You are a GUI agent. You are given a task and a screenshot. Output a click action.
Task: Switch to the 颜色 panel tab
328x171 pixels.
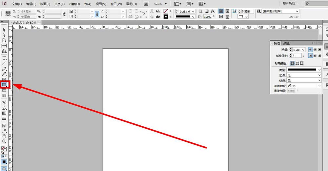click(286, 43)
